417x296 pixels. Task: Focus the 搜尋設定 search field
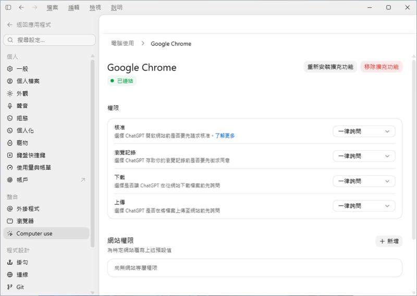click(x=50, y=40)
